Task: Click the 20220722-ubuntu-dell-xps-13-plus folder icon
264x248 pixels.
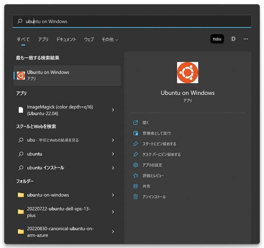Action: coord(21,212)
